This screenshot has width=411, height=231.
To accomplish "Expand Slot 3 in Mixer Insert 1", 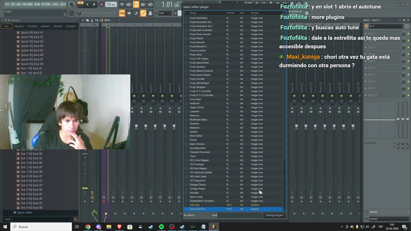I will point(366,47).
